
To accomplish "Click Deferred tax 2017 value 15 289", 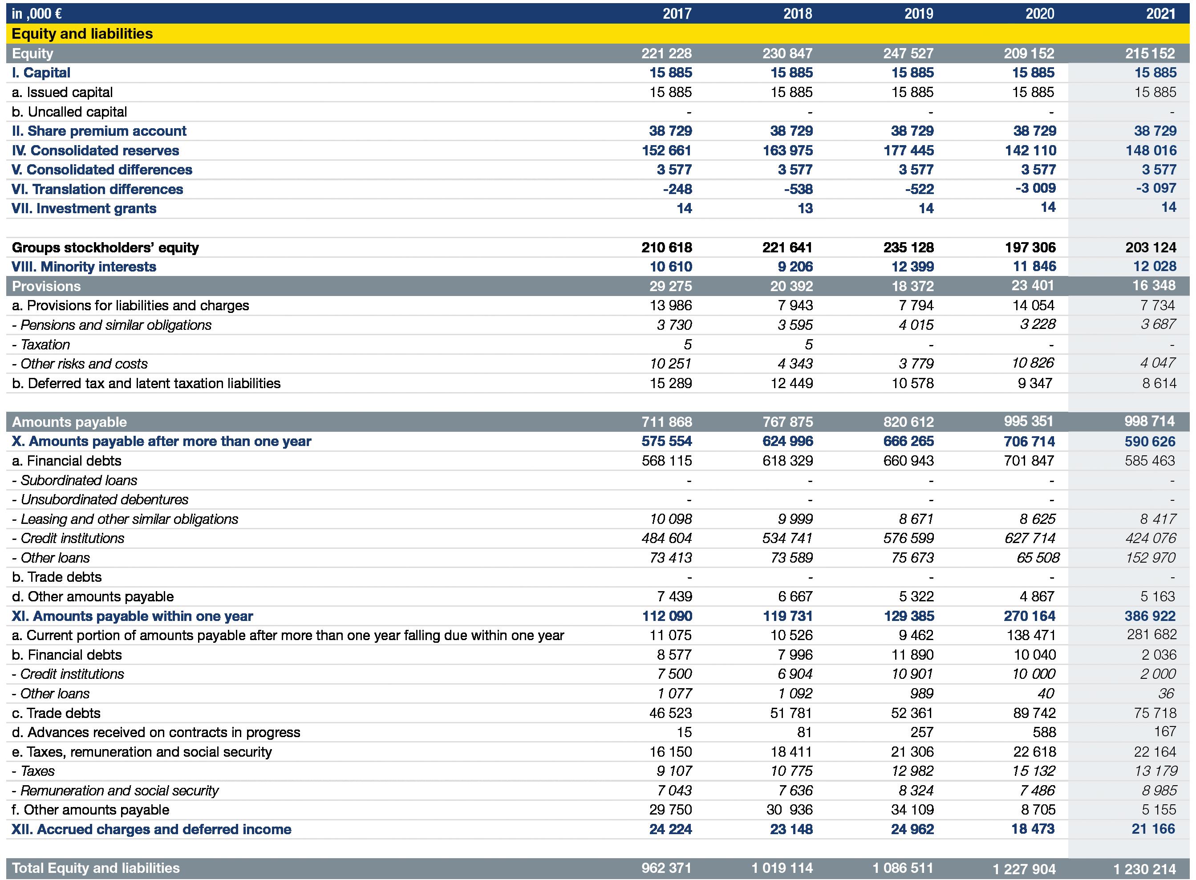I will pyautogui.click(x=670, y=383).
